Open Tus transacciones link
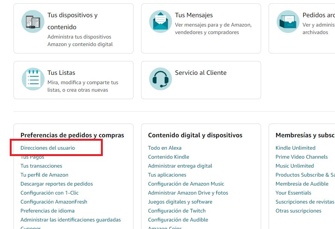 tap(41, 166)
